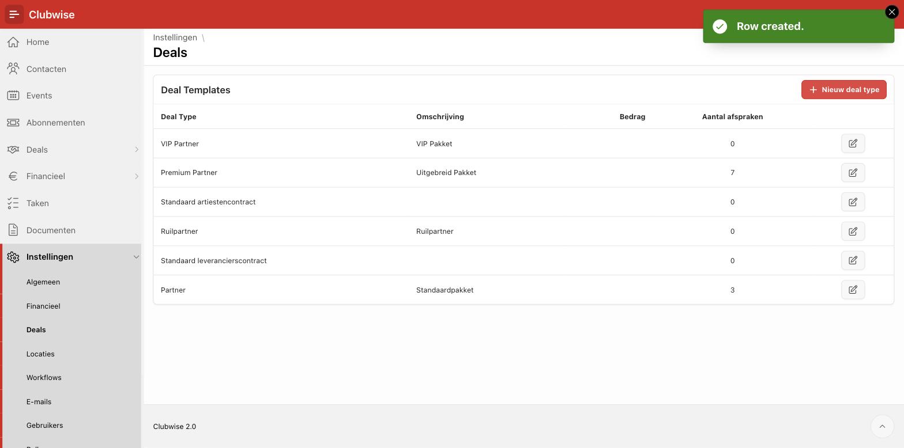Sort by Omschrijving column header
Viewport: 904px width, 448px height.
point(440,117)
